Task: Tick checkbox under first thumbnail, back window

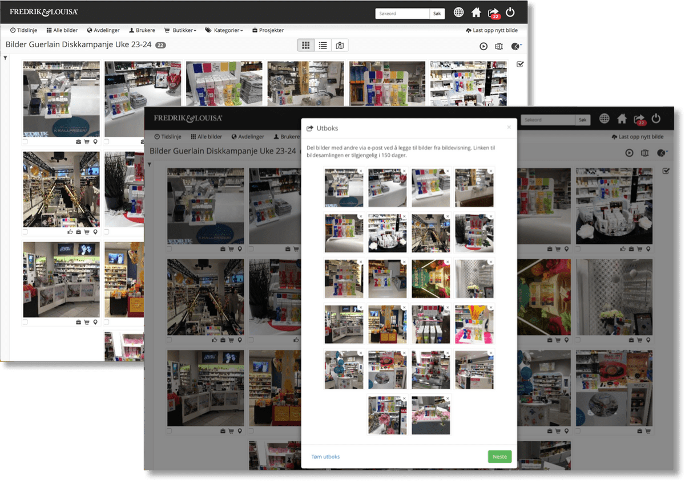Action: (25, 142)
